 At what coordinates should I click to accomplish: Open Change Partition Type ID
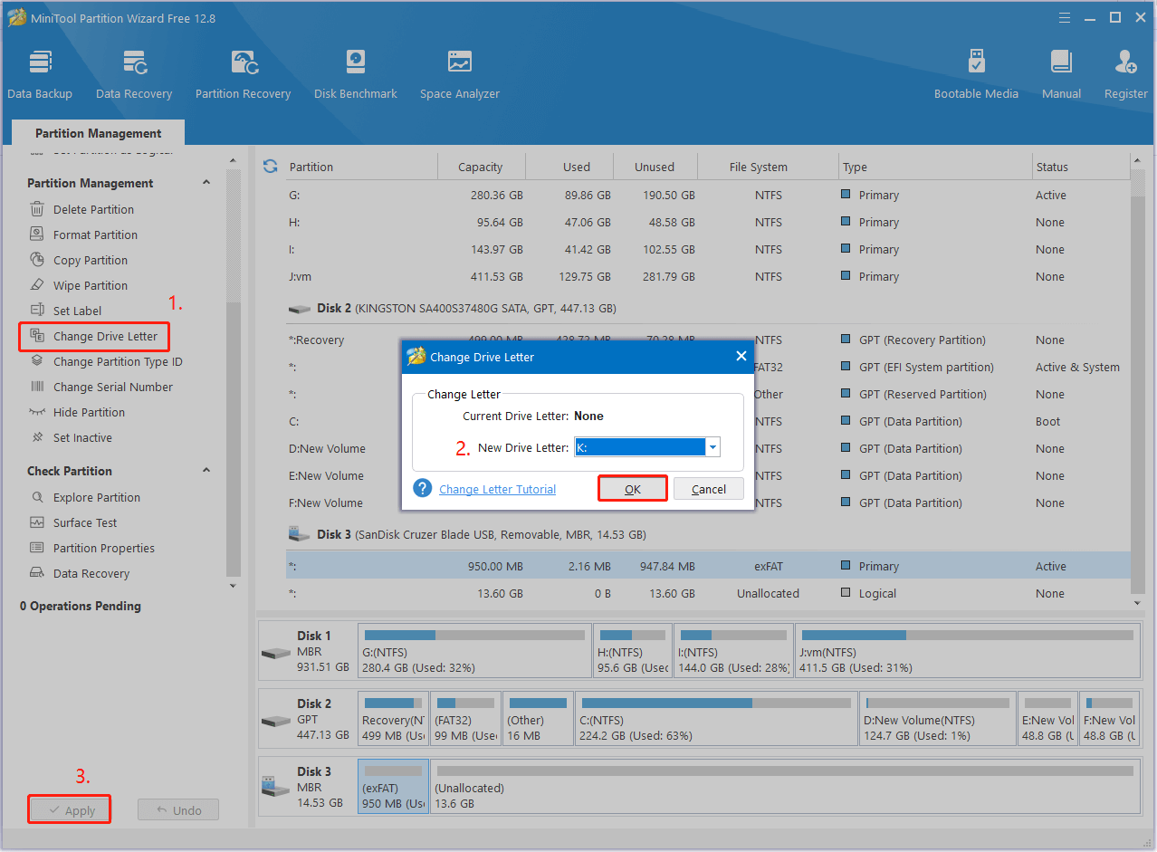pos(118,361)
